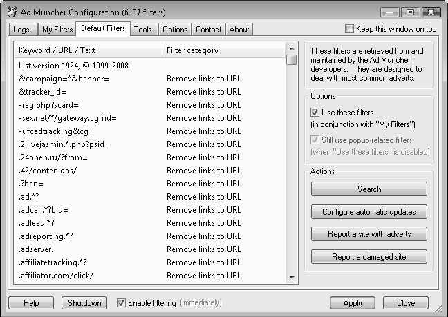This screenshot has width=448, height=317.
Task: Select the .?ban= filter
Action: pyautogui.click(x=150, y=184)
